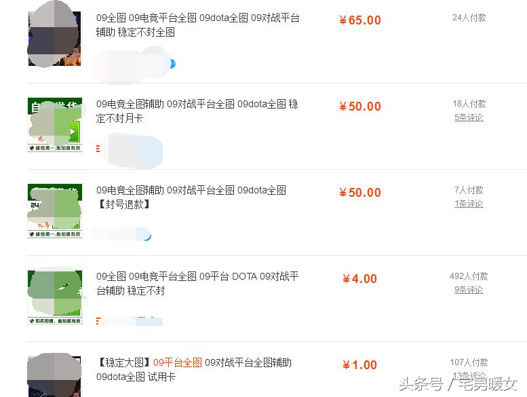View 1条评论 for the 封号退款 listing
The height and width of the screenshot is (397, 527).
[469, 204]
